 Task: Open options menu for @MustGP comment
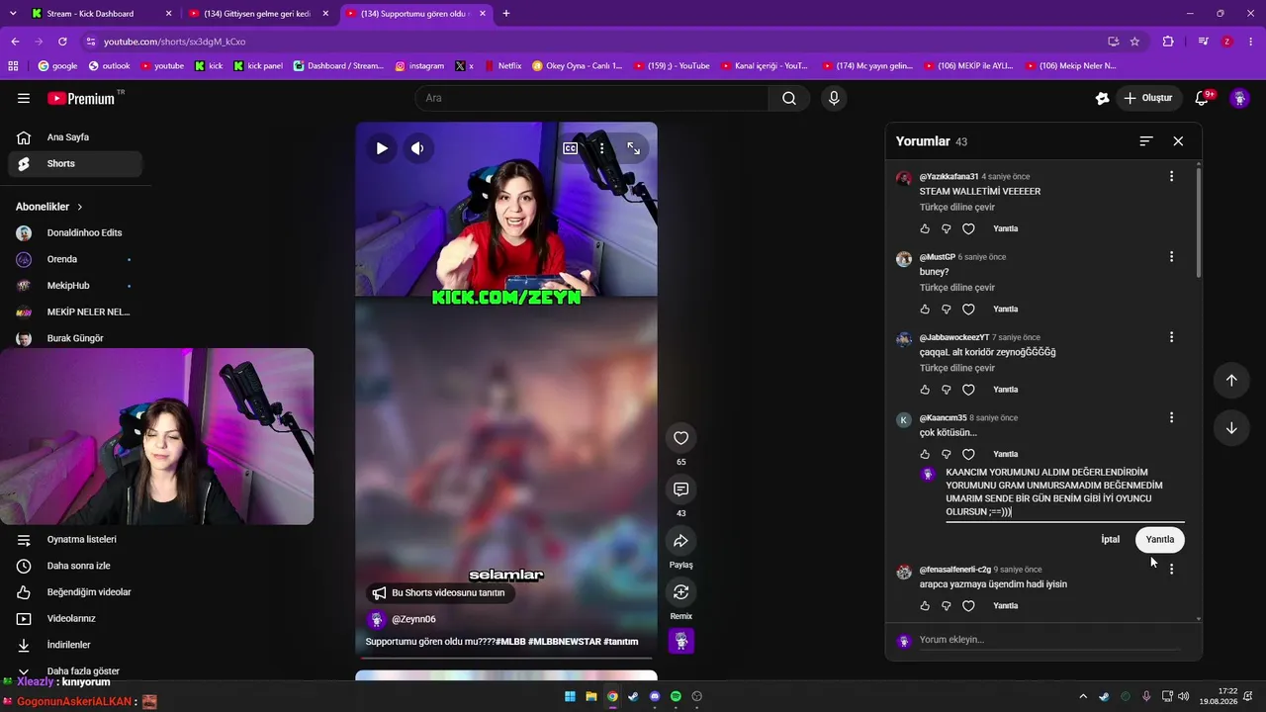1171,256
